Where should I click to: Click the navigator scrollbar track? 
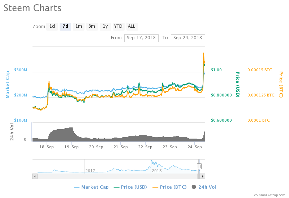coord(117,176)
